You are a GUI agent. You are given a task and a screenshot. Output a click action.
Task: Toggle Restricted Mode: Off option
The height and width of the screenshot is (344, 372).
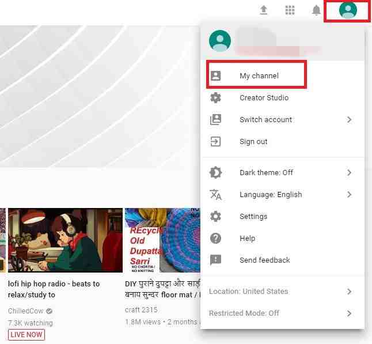tap(244, 313)
